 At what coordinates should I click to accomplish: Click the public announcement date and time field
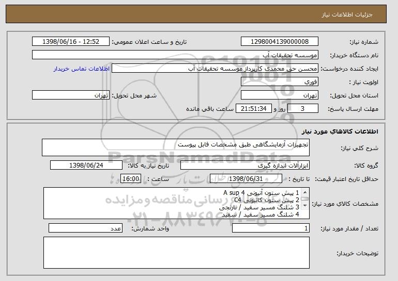coord(71,42)
